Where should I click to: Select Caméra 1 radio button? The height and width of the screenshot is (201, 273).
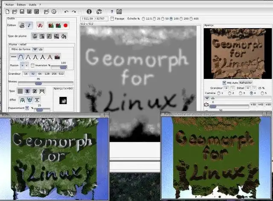(219, 93)
